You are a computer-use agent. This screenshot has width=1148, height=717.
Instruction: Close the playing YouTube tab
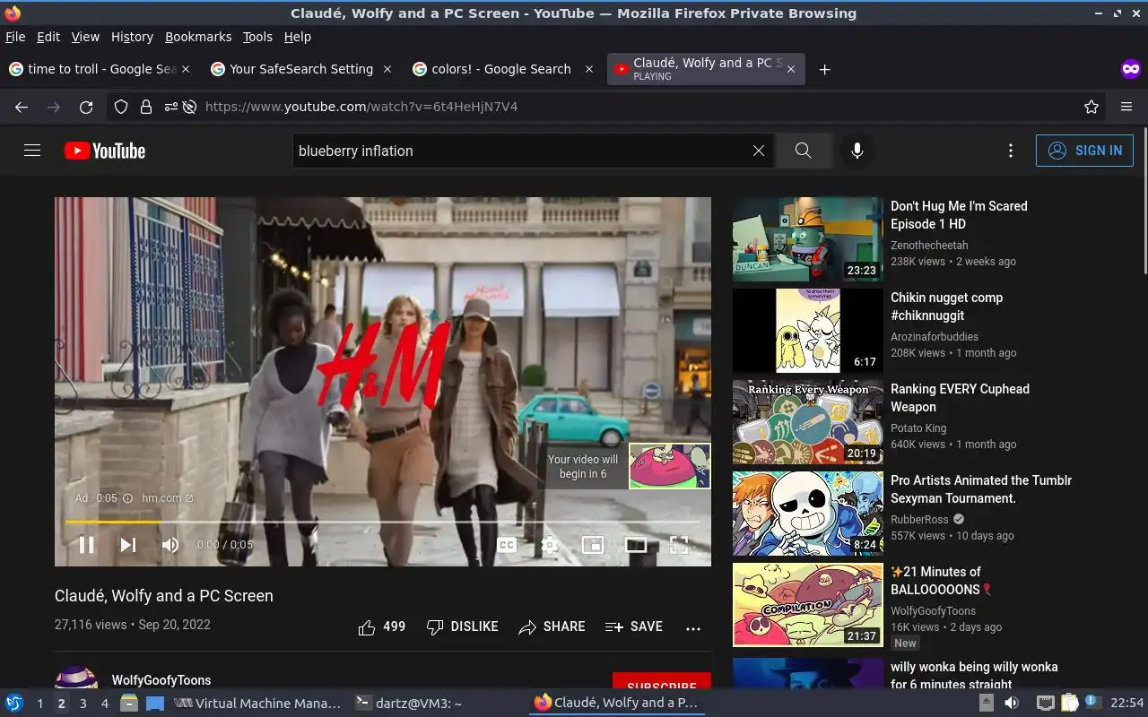[x=790, y=69]
